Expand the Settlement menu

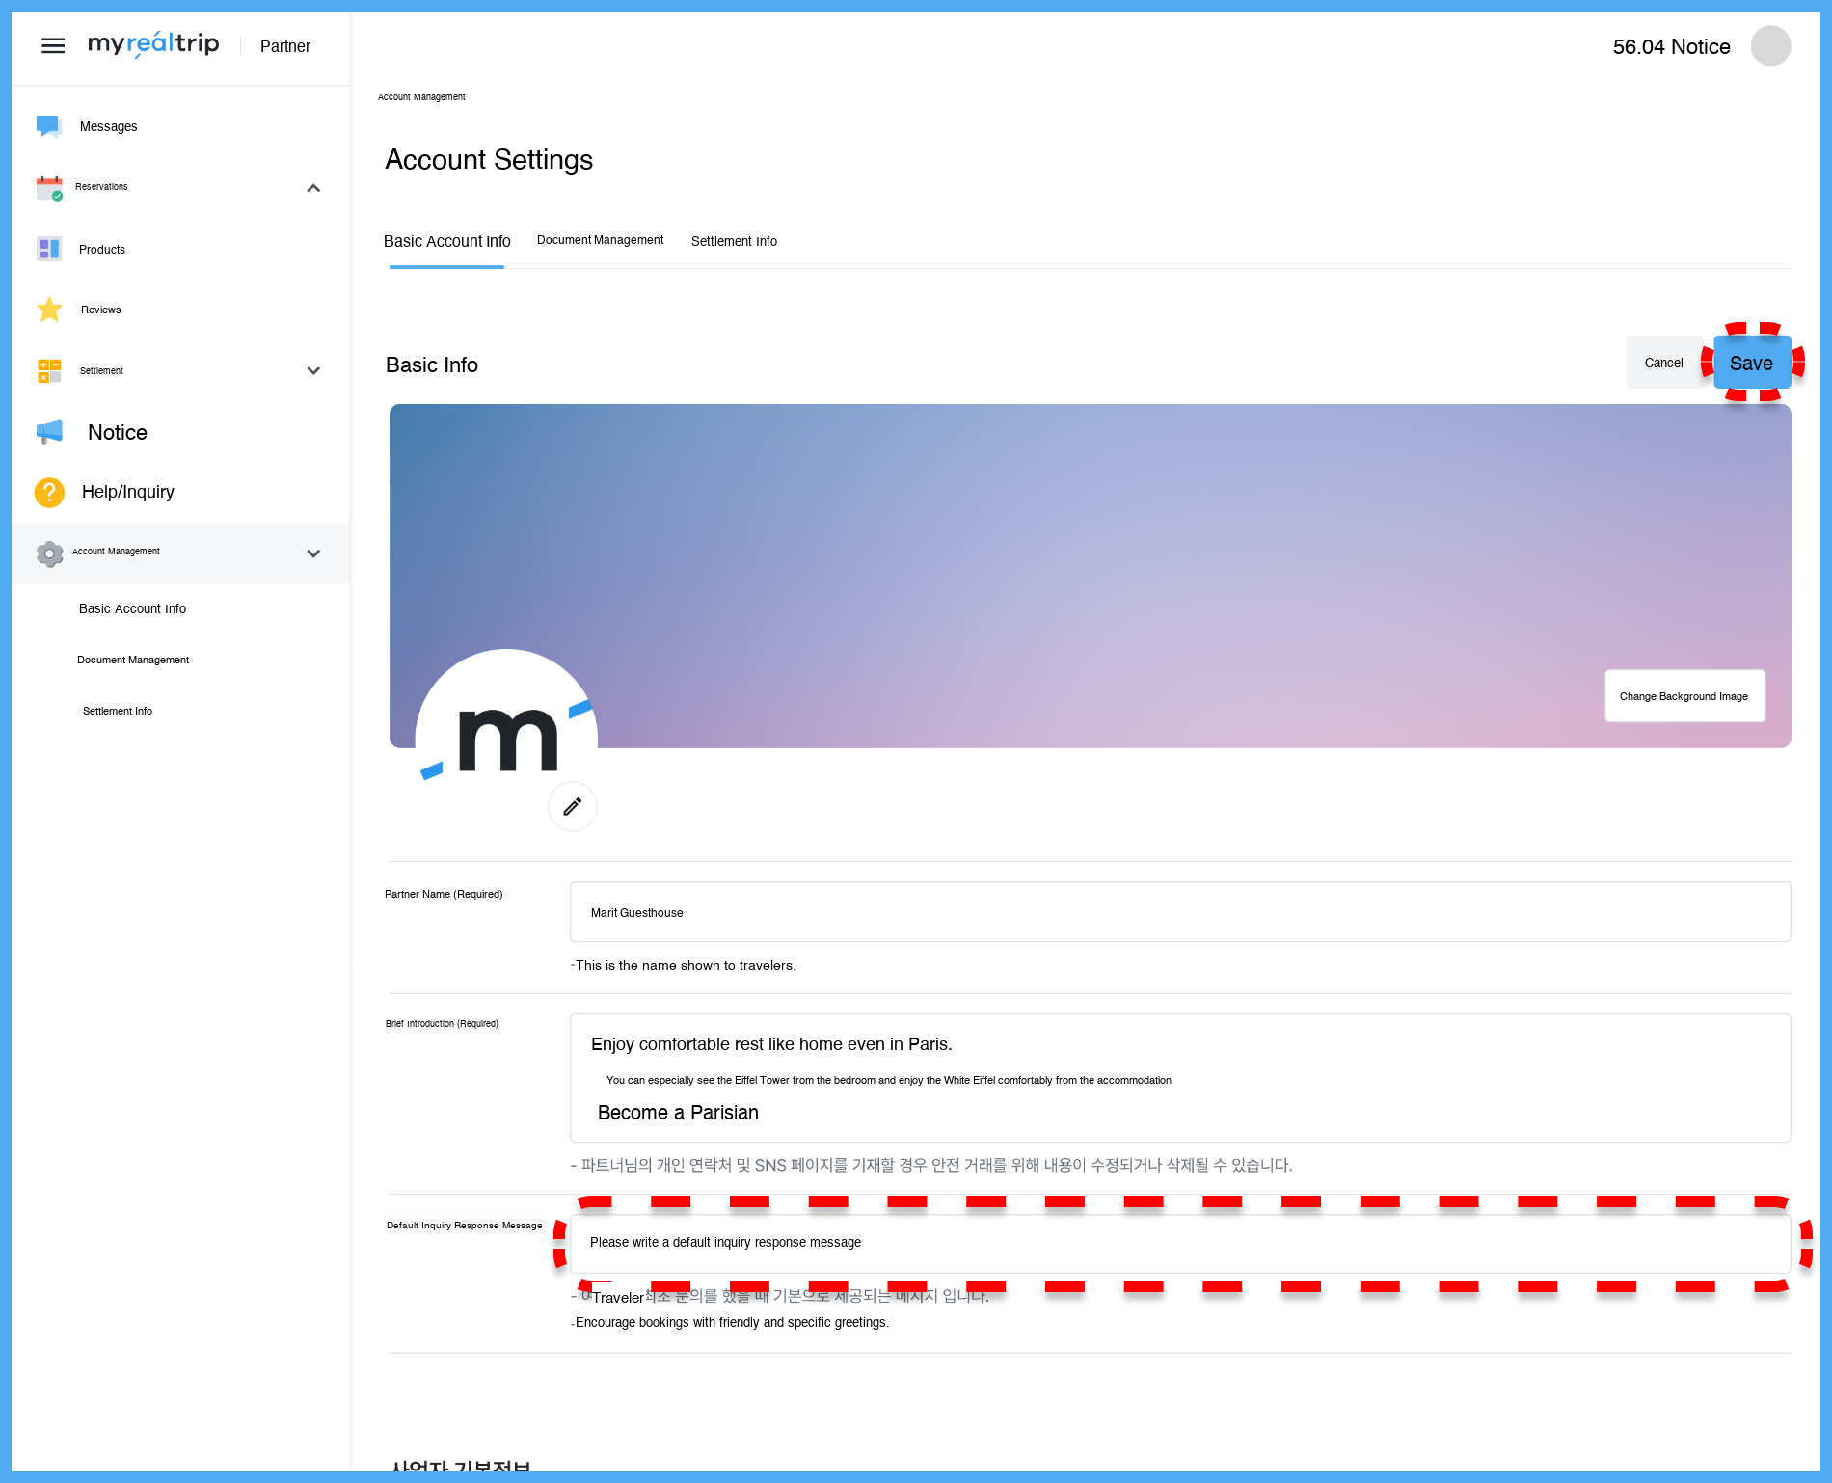pos(313,370)
